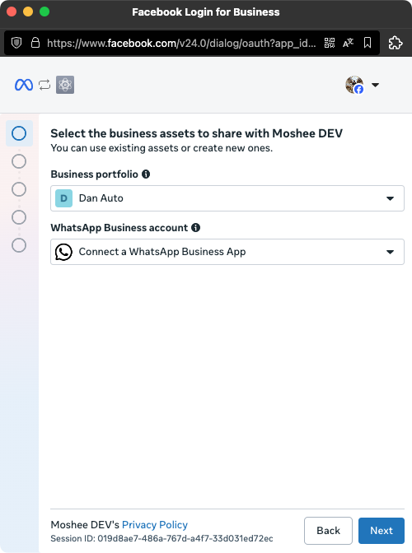Screen dimensions: 412x553
Task: Click the shield tracking protection icon
Action: [x=16, y=43]
